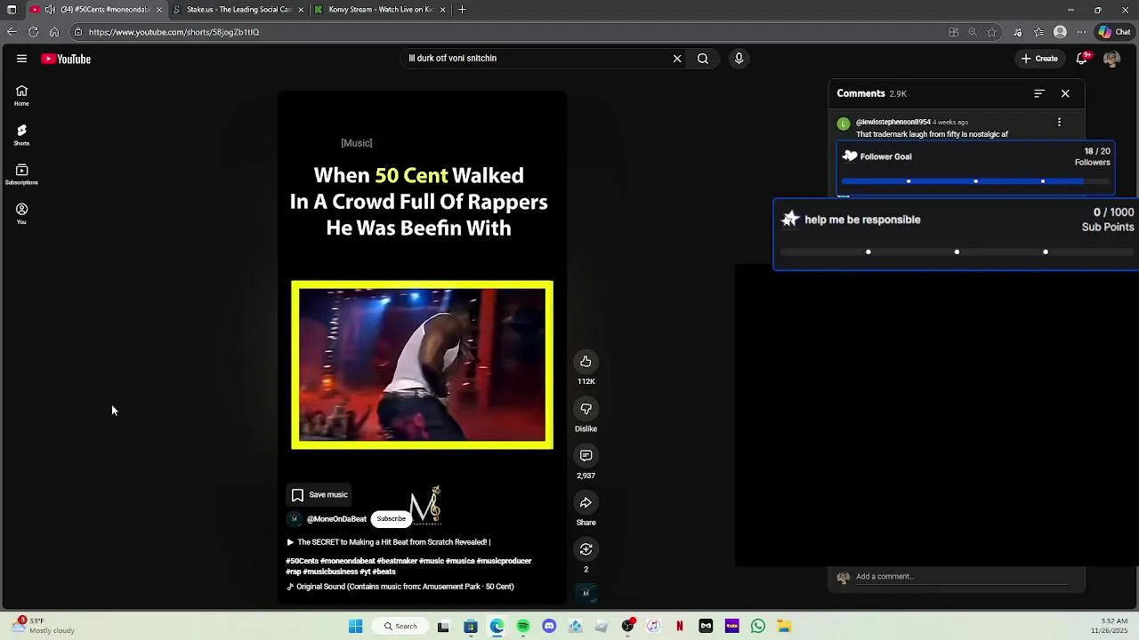Share this short

pos(586,502)
